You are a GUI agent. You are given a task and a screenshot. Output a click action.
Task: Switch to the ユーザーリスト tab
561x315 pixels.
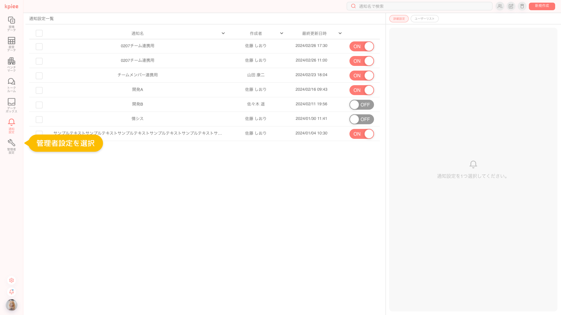click(x=425, y=19)
